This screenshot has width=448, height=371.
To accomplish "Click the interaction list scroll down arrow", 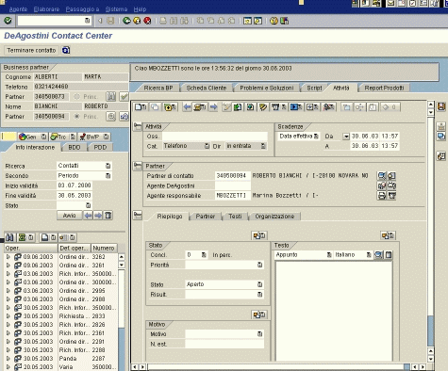I will [122, 265].
